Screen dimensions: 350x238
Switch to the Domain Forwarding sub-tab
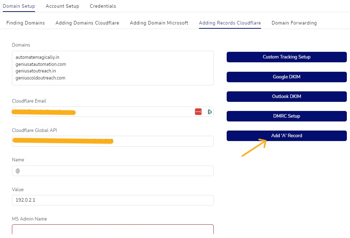294,23
